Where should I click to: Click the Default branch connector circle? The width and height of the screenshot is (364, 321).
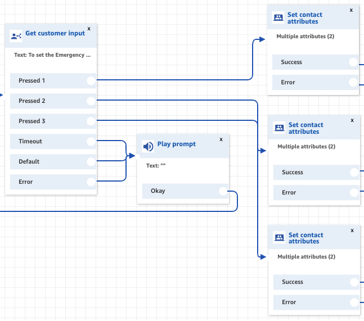(x=91, y=161)
